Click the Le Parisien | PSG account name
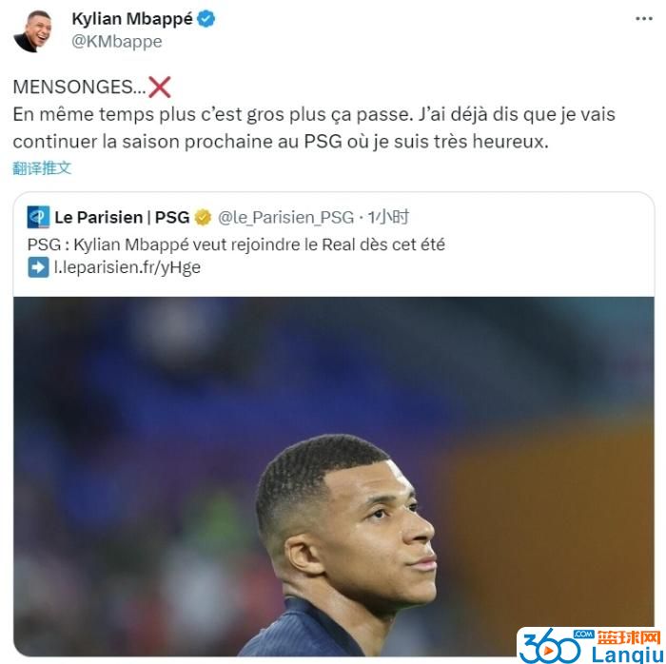The height and width of the screenshot is (664, 666). (x=122, y=218)
